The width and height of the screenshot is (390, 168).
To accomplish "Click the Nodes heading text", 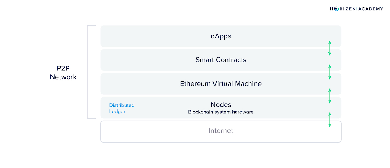I will coord(221,105).
